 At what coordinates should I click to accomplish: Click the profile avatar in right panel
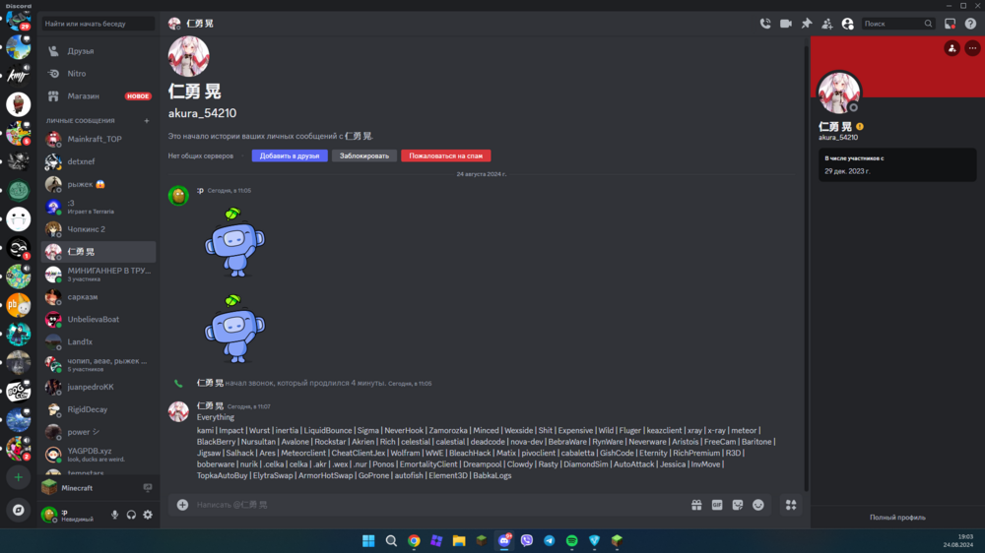(838, 92)
